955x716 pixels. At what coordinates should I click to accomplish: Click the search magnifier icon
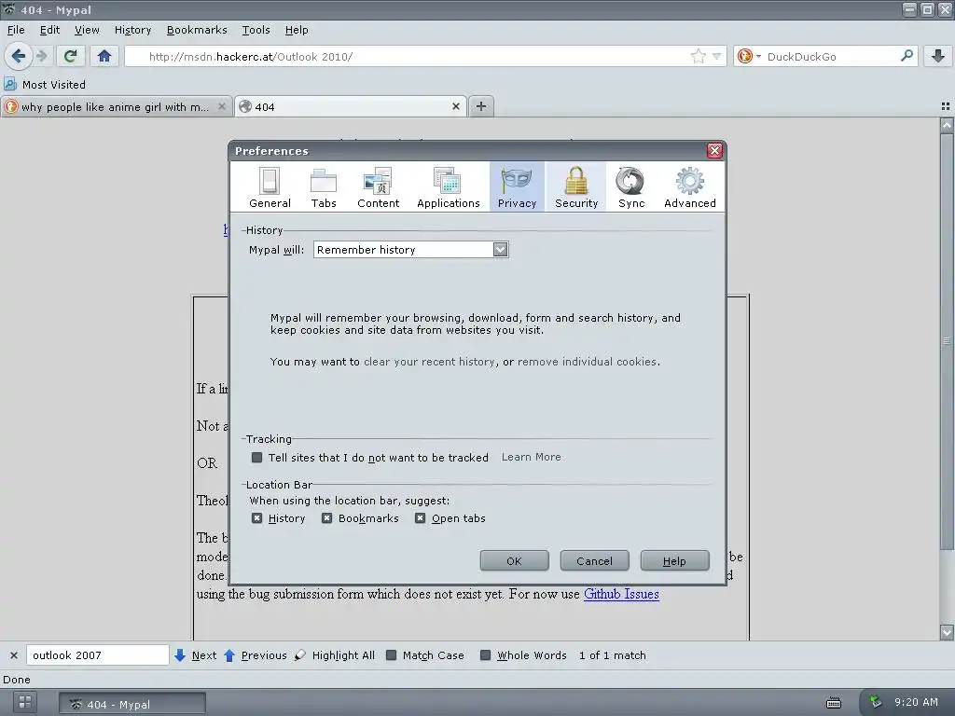[x=907, y=56]
